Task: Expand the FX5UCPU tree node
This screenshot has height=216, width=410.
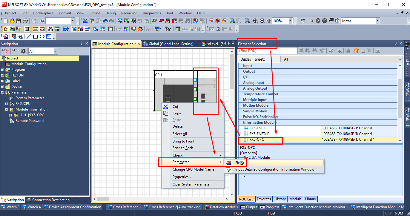Action: [x=7, y=104]
